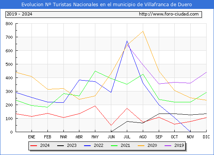Click the ENE month axis label
The height and width of the screenshot is (155, 214).
point(32,137)
